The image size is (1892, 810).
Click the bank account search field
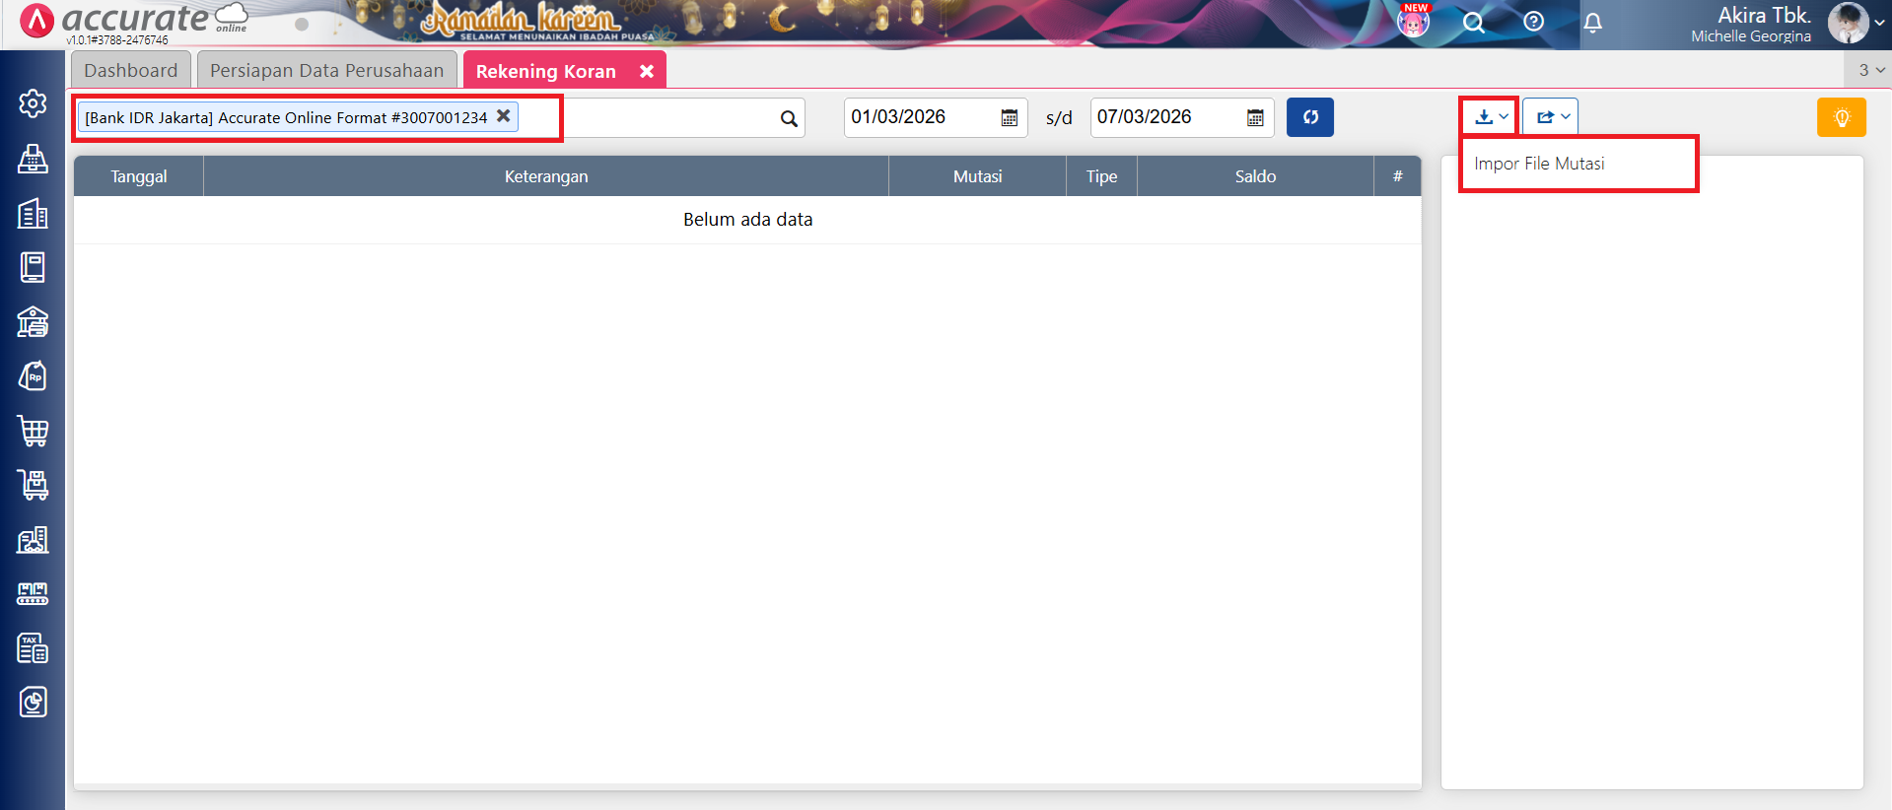(670, 118)
